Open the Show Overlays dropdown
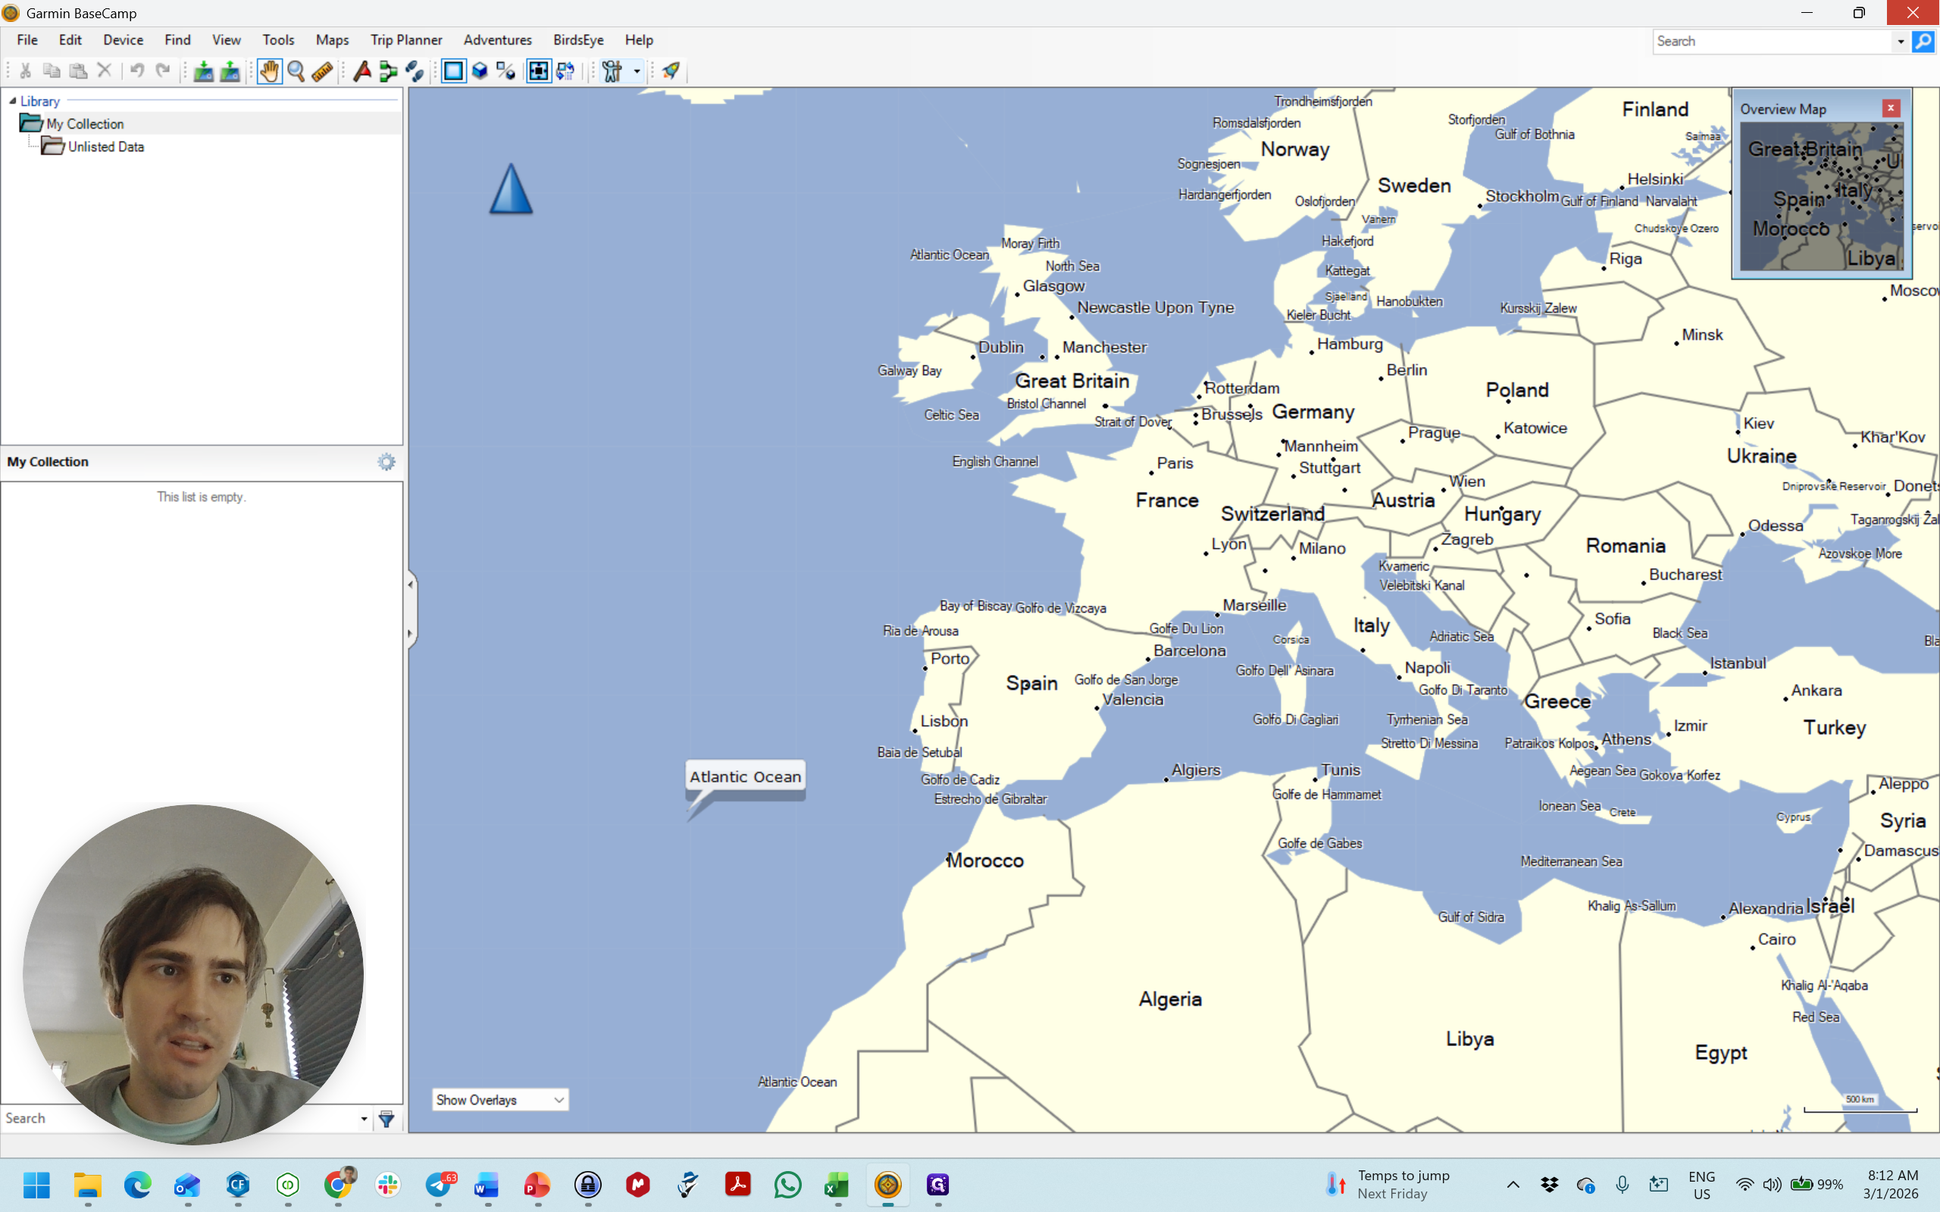Image resolution: width=1940 pixels, height=1212 pixels. (x=500, y=1100)
